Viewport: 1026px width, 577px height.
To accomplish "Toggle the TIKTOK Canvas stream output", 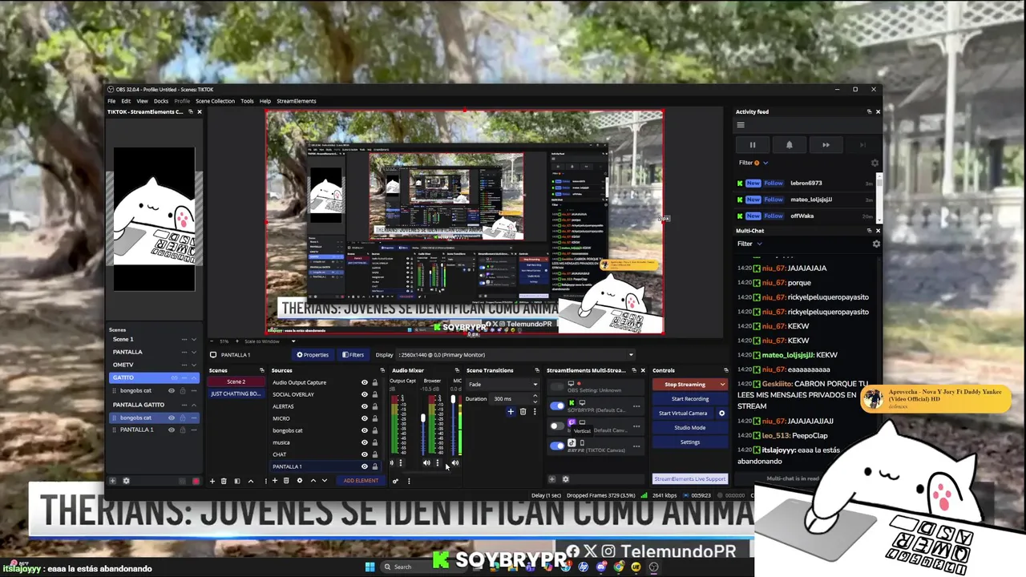I will [557, 446].
